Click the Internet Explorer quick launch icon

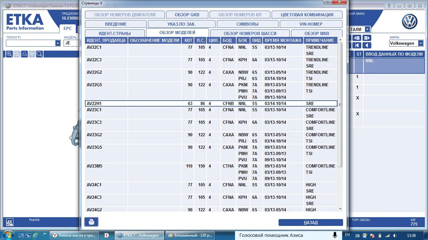coord(35,235)
